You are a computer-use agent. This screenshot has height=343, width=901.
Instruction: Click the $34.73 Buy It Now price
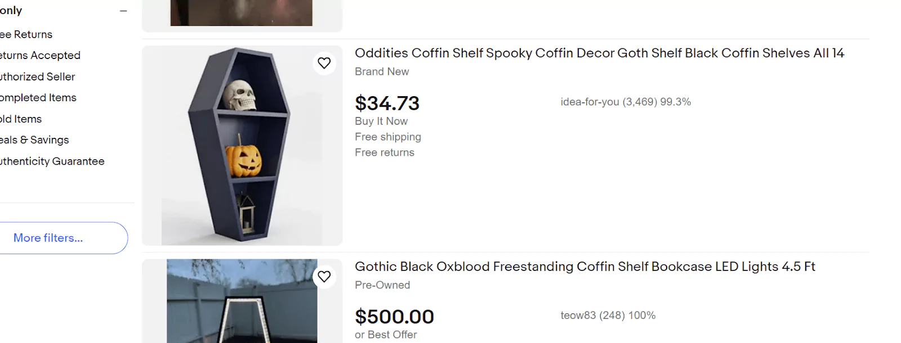pyautogui.click(x=387, y=103)
